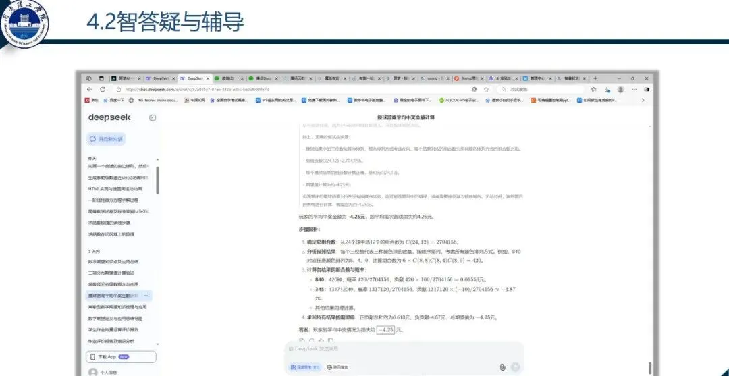Click the browser back arrow
The height and width of the screenshot is (376, 729).
pos(89,89)
